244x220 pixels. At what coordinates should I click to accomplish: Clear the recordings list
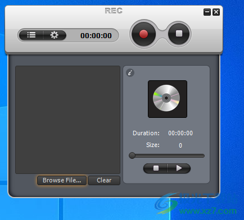104,180
